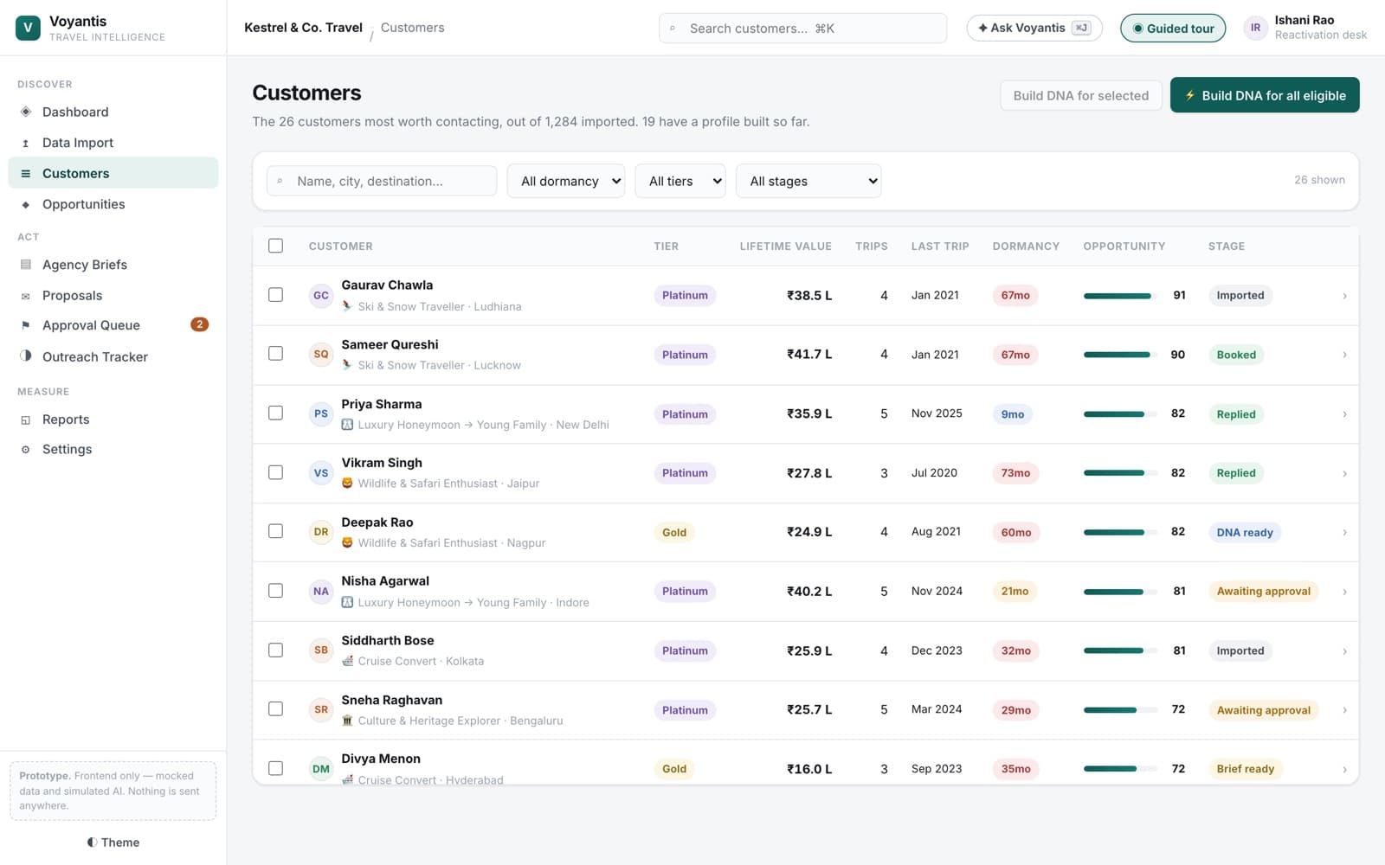This screenshot has height=865, width=1385.
Task: Click the SR avatar for Sneha Raghavan
Action: [321, 709]
